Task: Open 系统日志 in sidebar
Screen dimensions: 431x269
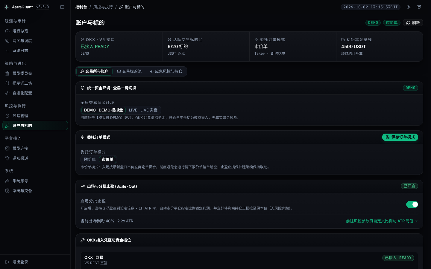Action: pos(35,51)
